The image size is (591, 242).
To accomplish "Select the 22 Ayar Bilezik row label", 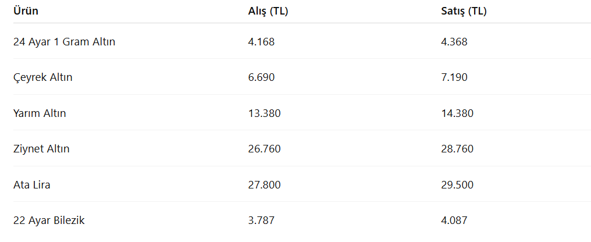I will [49, 220].
